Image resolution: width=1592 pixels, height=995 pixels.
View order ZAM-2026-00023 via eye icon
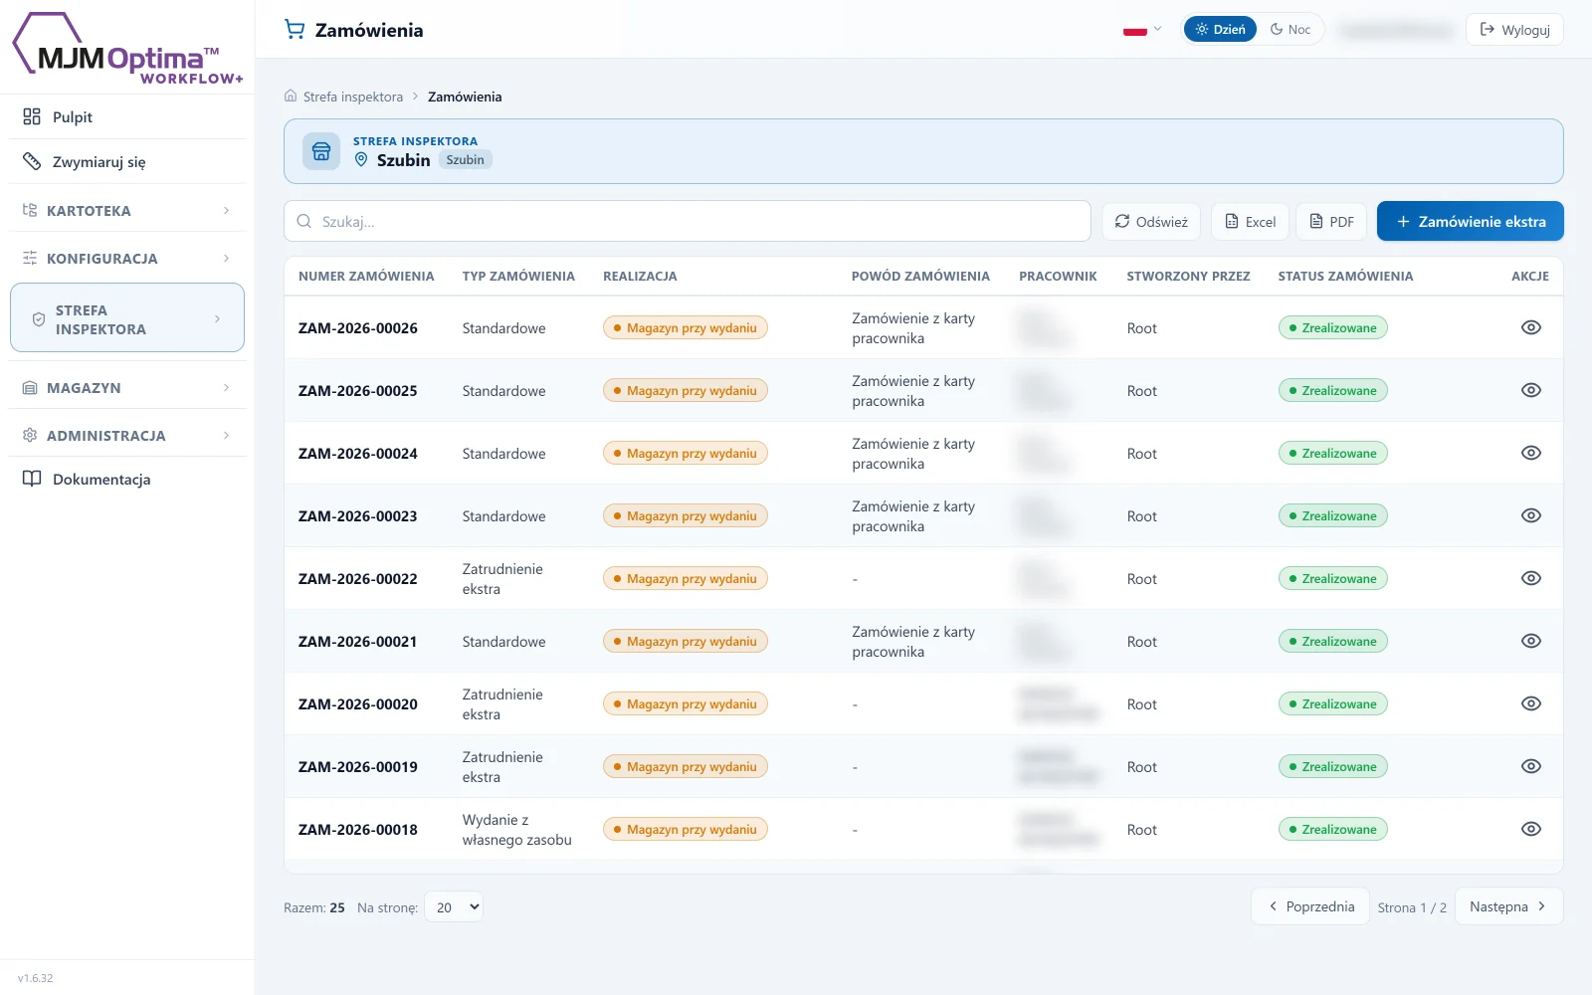tap(1531, 515)
